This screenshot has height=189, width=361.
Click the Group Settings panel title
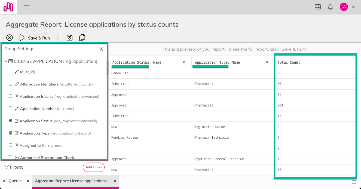(19, 49)
